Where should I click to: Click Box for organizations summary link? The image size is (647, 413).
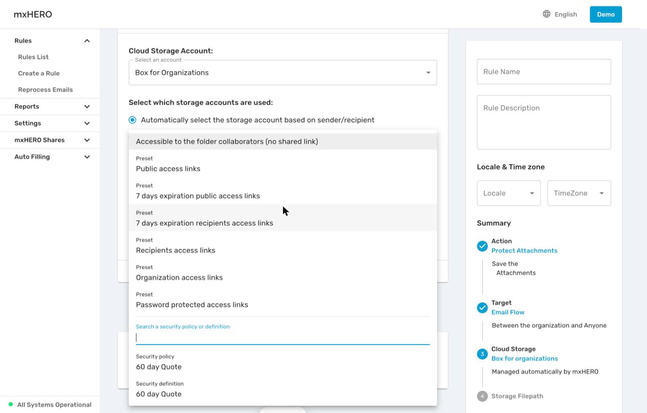[524, 359]
